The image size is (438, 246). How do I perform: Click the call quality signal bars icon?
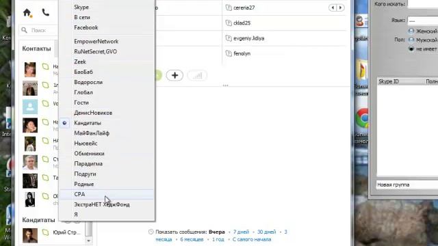click(x=197, y=75)
